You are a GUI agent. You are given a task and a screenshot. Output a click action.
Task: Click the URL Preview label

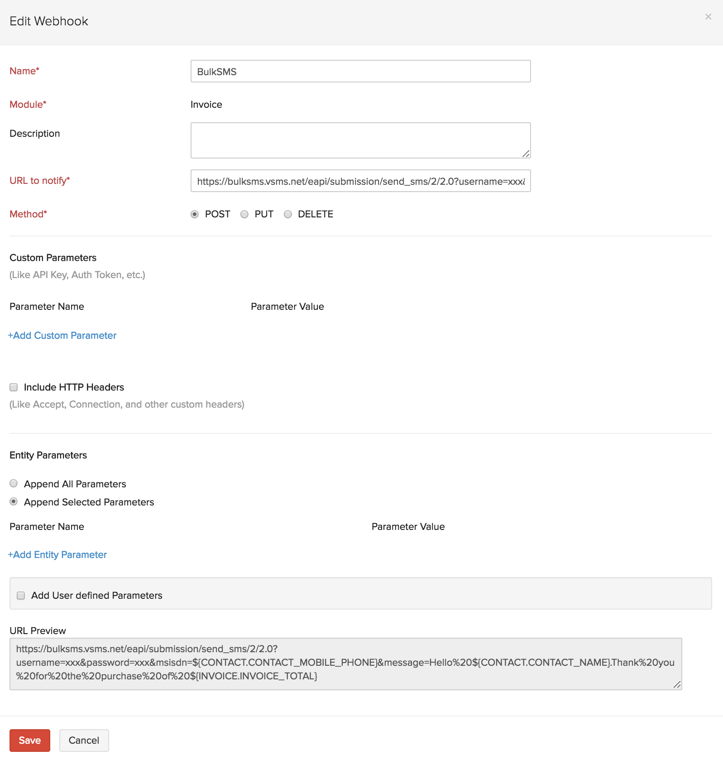click(38, 631)
